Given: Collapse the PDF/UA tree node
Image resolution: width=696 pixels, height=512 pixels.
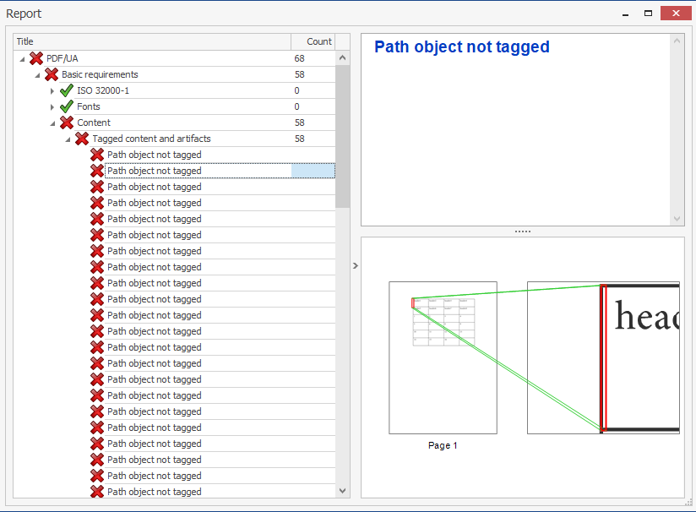Looking at the screenshot, I should tap(21, 57).
